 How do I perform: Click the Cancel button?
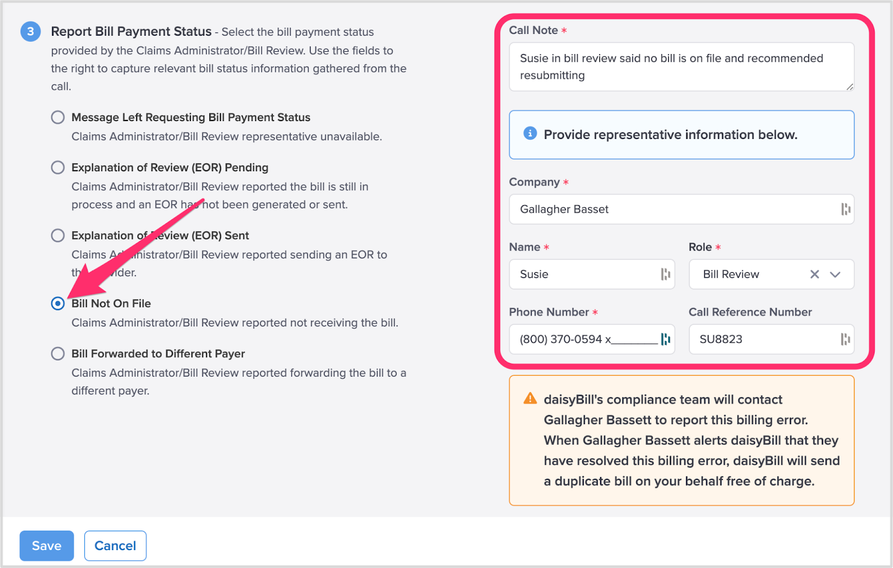pyautogui.click(x=115, y=546)
